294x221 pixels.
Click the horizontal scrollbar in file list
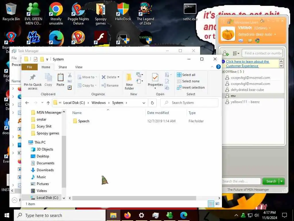(x=134, y=198)
